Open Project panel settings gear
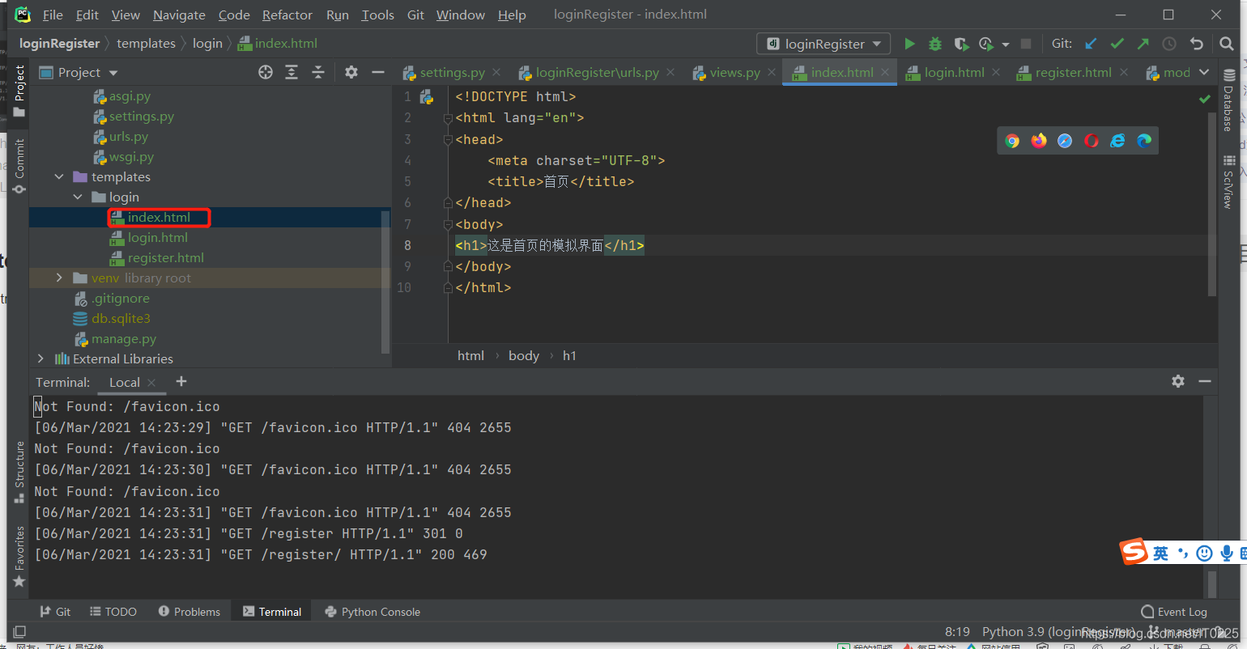 click(351, 72)
